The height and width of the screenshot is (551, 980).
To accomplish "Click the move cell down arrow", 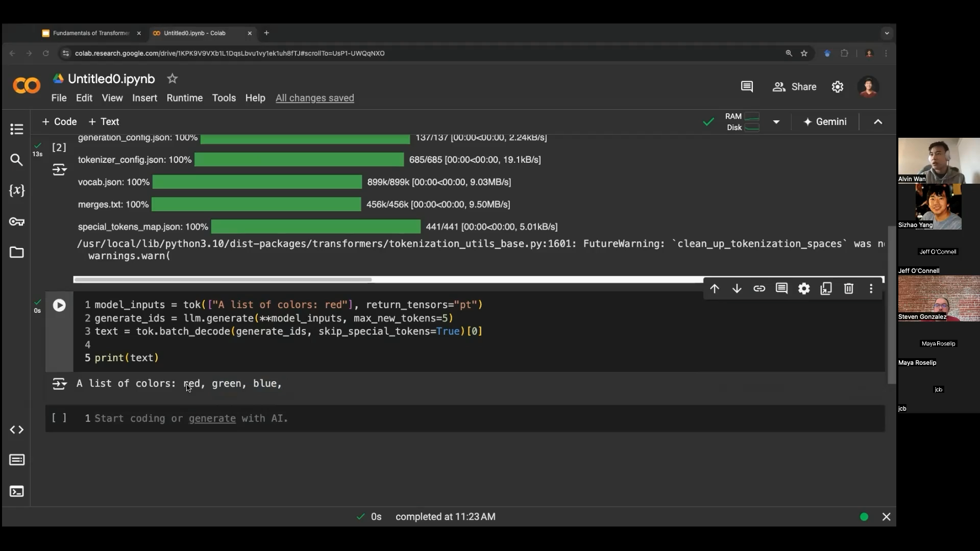I will pyautogui.click(x=737, y=289).
